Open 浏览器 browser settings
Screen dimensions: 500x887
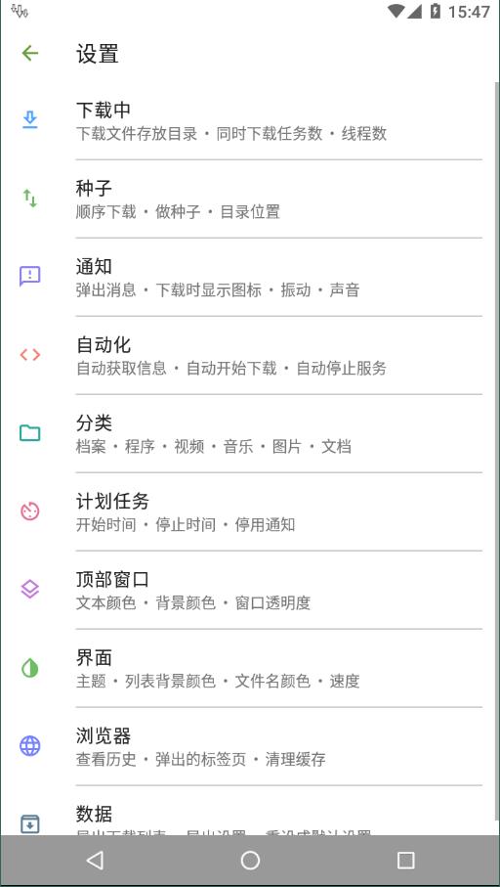[250, 745]
